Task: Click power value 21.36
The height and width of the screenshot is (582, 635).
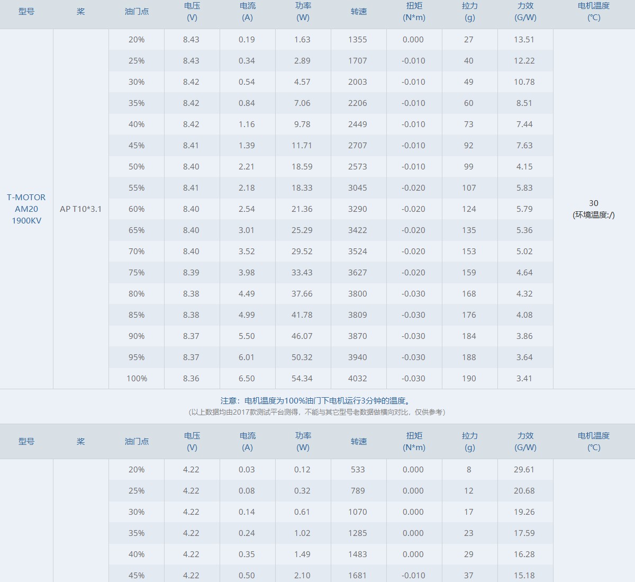Action: pos(302,209)
